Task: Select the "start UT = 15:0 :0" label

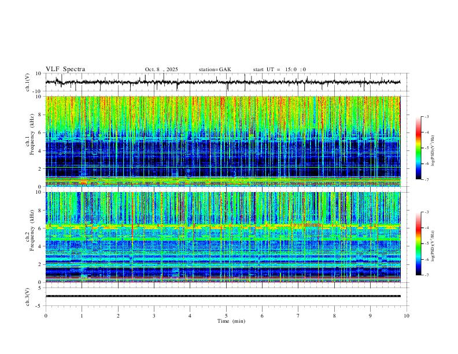Action: [279, 69]
